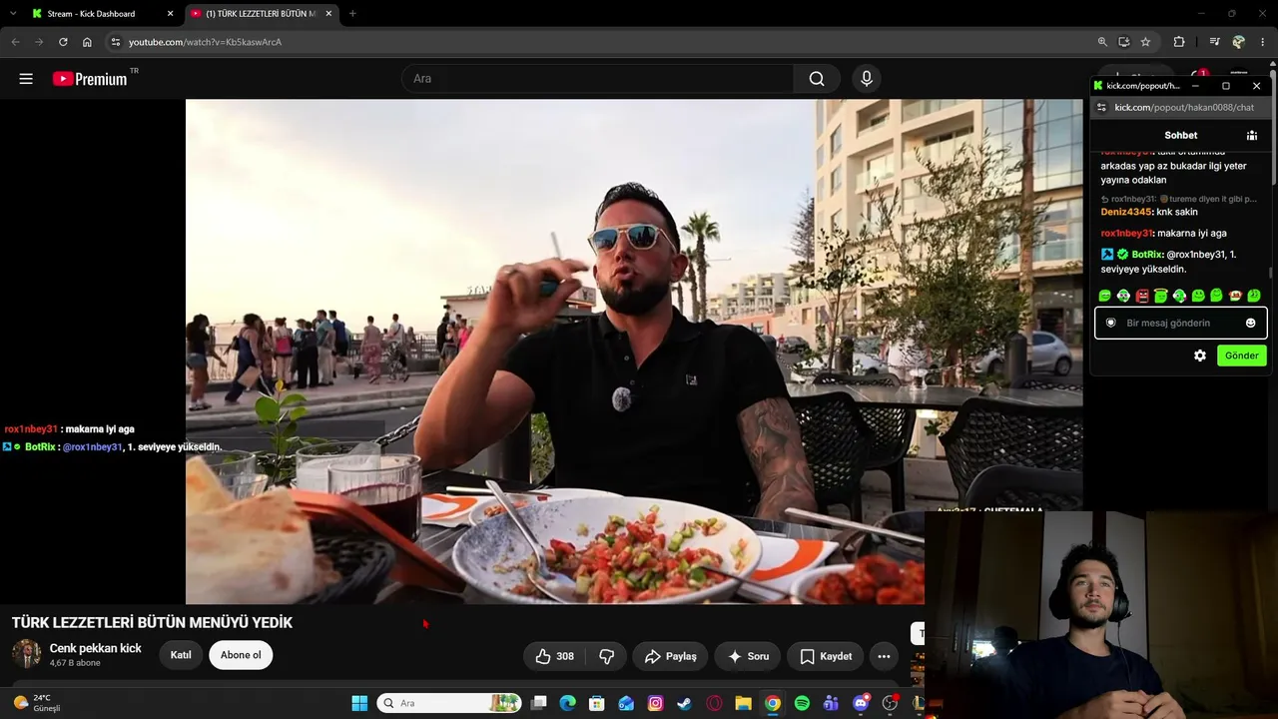Click Deniz4345 username in Kick chat
This screenshot has width=1278, height=719.
[1127, 212]
